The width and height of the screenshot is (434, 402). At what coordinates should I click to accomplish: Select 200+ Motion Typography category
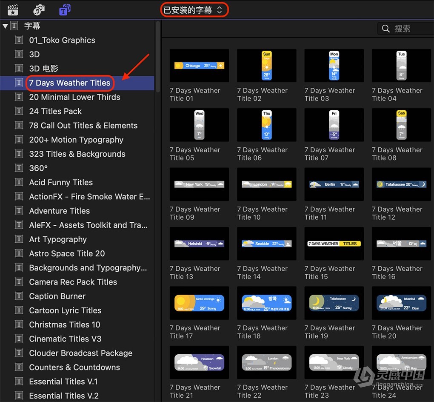[x=76, y=140]
